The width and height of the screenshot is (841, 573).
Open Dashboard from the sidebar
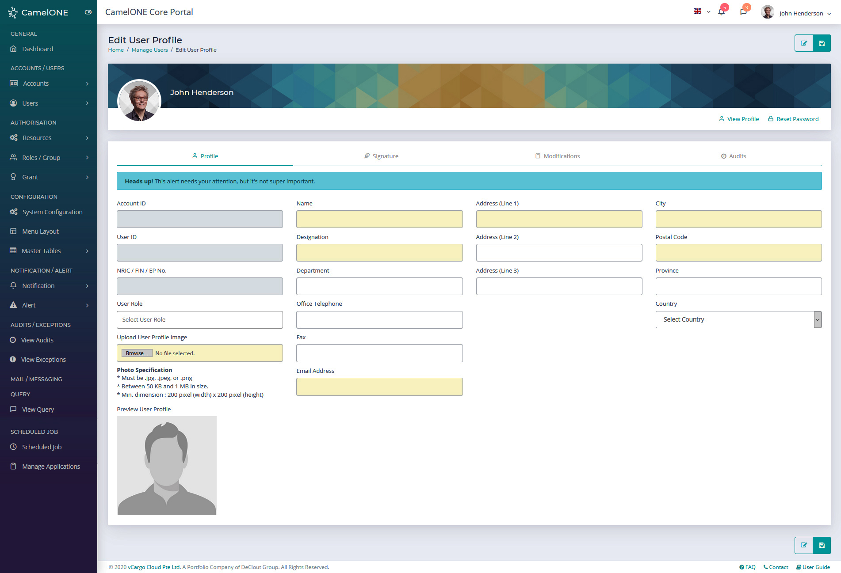38,49
